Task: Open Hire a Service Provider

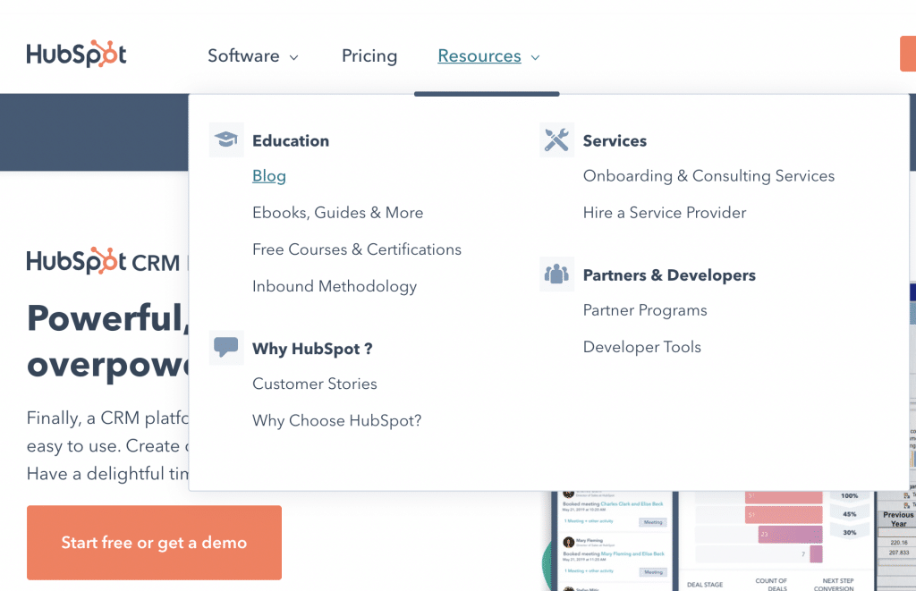Action: pos(665,213)
